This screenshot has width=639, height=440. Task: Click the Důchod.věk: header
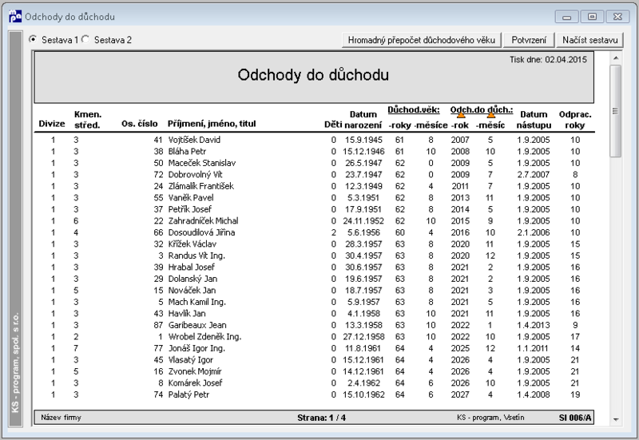(414, 109)
